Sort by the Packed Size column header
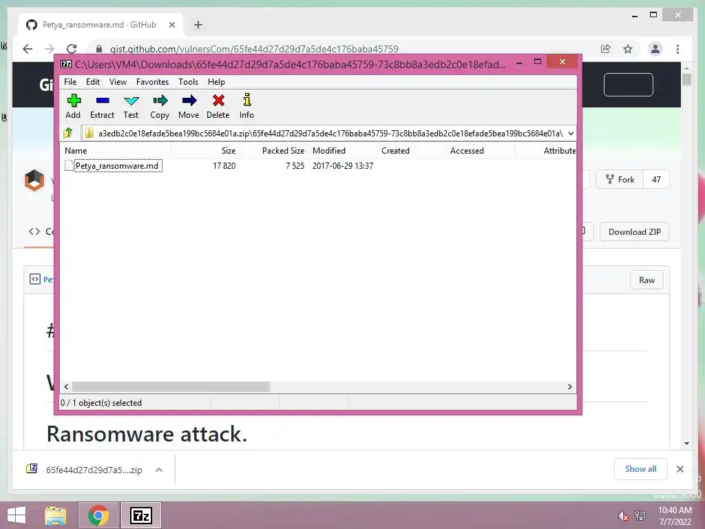 click(274, 151)
